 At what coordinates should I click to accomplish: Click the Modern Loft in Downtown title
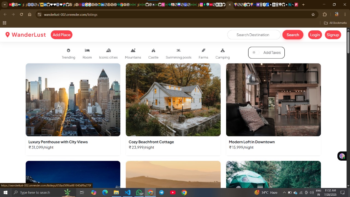coord(252,142)
